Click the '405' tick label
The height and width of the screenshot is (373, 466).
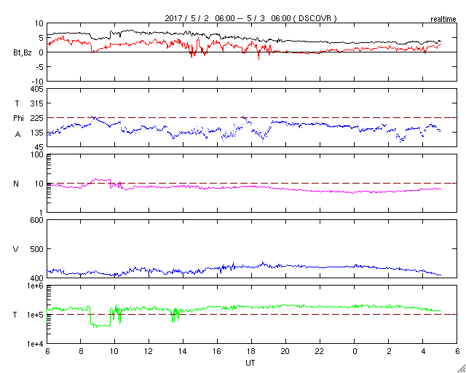coord(37,89)
